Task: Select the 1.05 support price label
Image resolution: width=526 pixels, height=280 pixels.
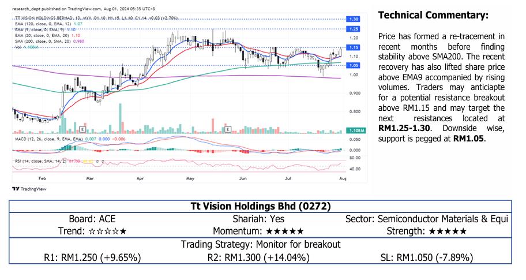Action: tap(354, 65)
